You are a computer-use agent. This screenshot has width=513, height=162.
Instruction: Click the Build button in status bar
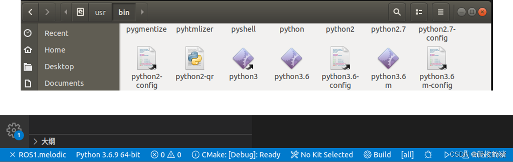(377, 155)
